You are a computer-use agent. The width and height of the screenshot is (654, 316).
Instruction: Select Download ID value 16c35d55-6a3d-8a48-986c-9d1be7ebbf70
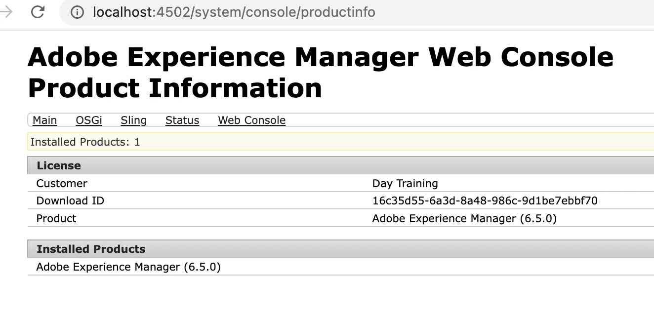click(x=485, y=201)
